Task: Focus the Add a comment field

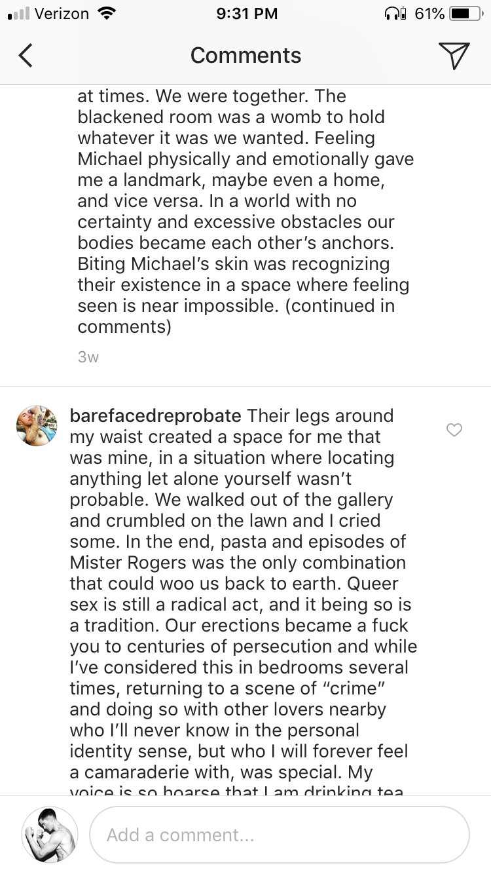Action: [x=280, y=835]
